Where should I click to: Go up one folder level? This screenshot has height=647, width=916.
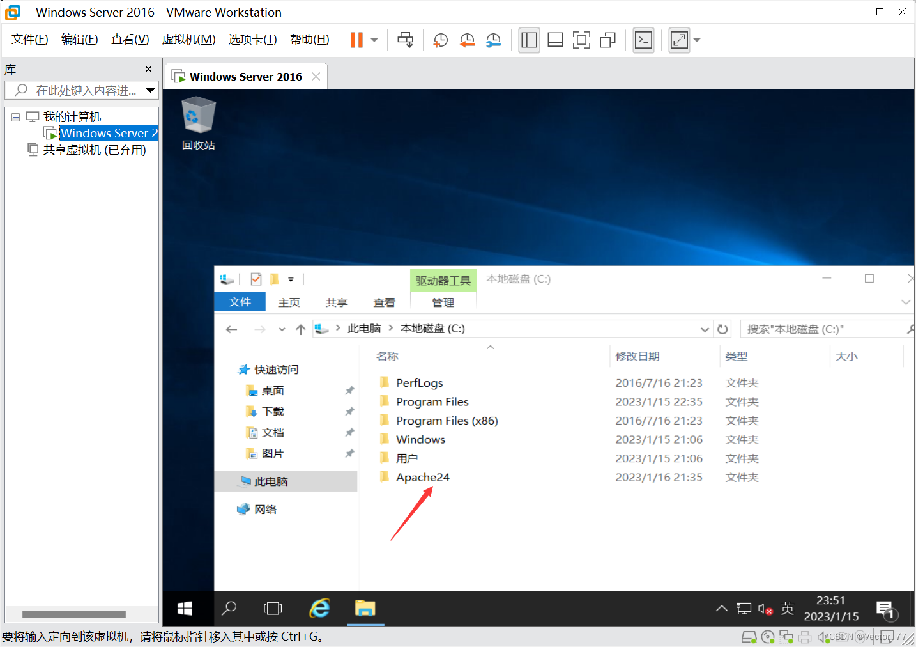click(x=301, y=329)
